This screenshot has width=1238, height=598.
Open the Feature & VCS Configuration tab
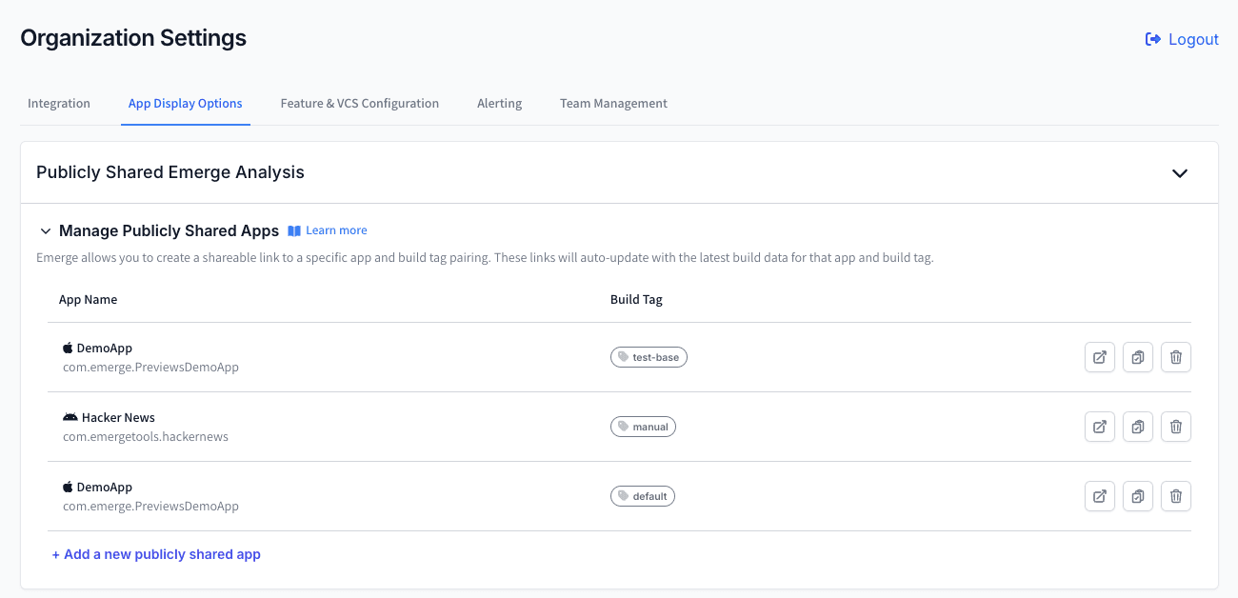[x=359, y=103]
